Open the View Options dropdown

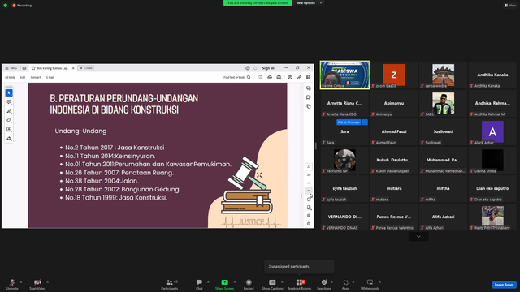click(x=309, y=3)
